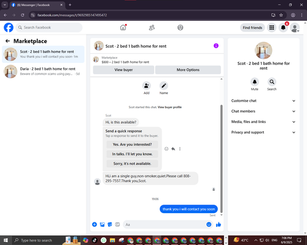Select the Messenger Facebook browser tab
Viewport: 307px width, 245px height.
point(37,5)
